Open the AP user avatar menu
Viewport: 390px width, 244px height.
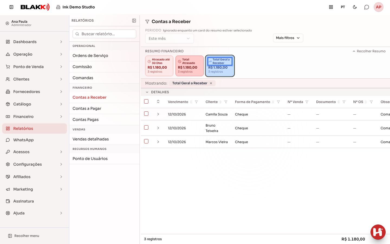(x=379, y=7)
